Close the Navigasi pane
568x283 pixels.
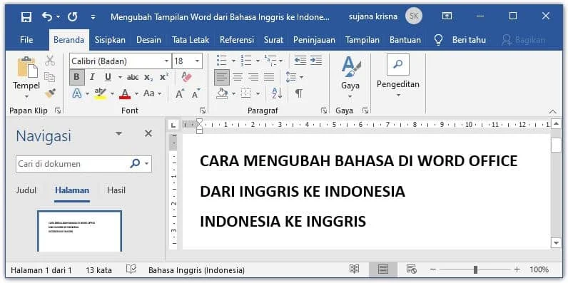tap(148, 133)
